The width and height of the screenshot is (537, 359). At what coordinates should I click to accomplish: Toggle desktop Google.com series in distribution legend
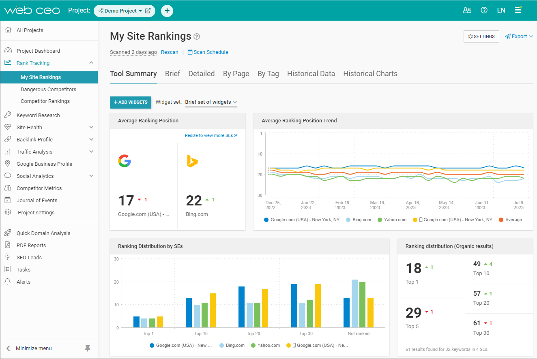click(x=181, y=345)
